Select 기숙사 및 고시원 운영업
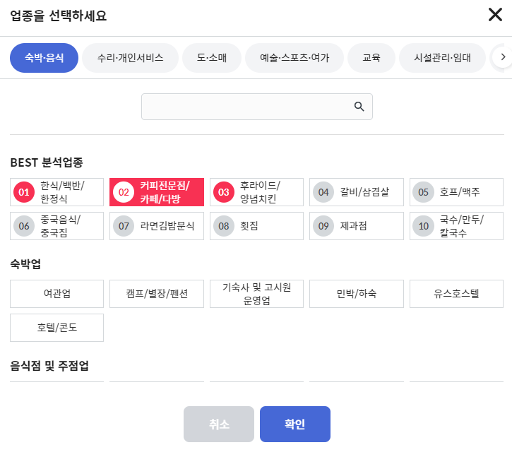512x457 pixels. click(x=256, y=294)
